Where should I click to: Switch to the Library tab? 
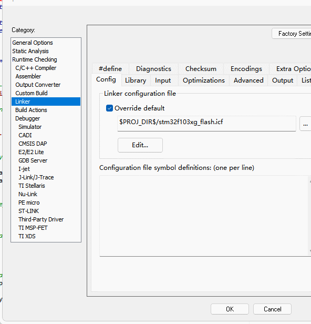(x=136, y=80)
